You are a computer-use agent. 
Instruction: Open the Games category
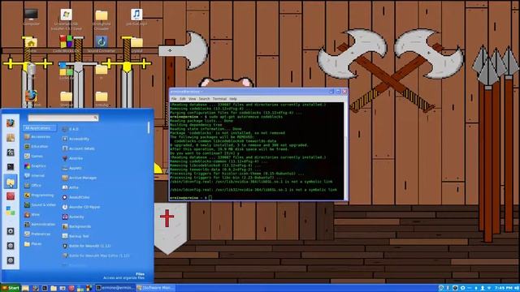(x=34, y=156)
